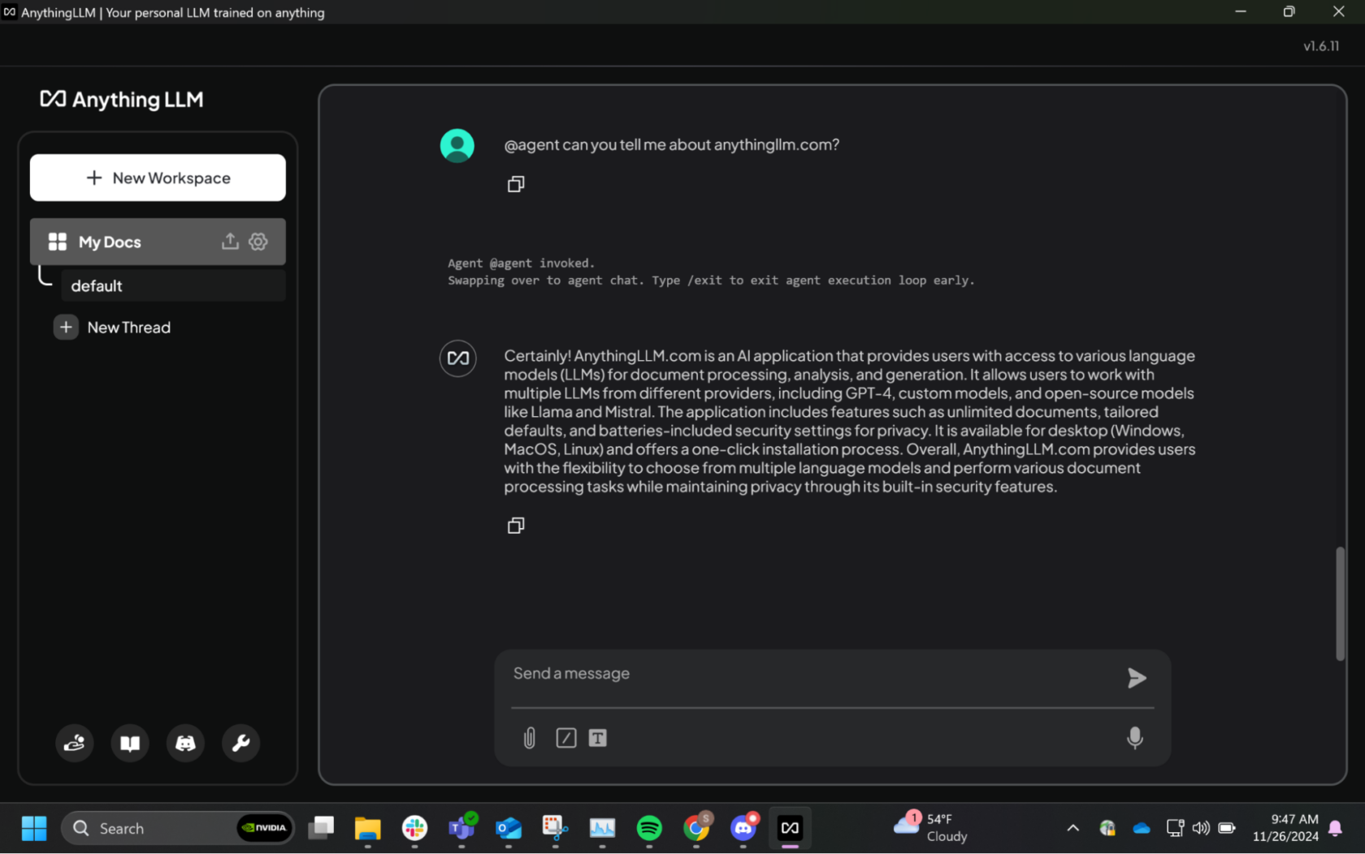This screenshot has height=854, width=1365.
Task: Click the New Workspace button
Action: pyautogui.click(x=158, y=178)
